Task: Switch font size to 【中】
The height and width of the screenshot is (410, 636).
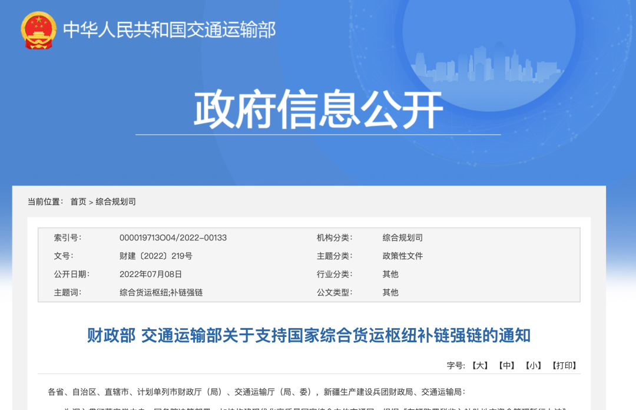Action: 506,365
